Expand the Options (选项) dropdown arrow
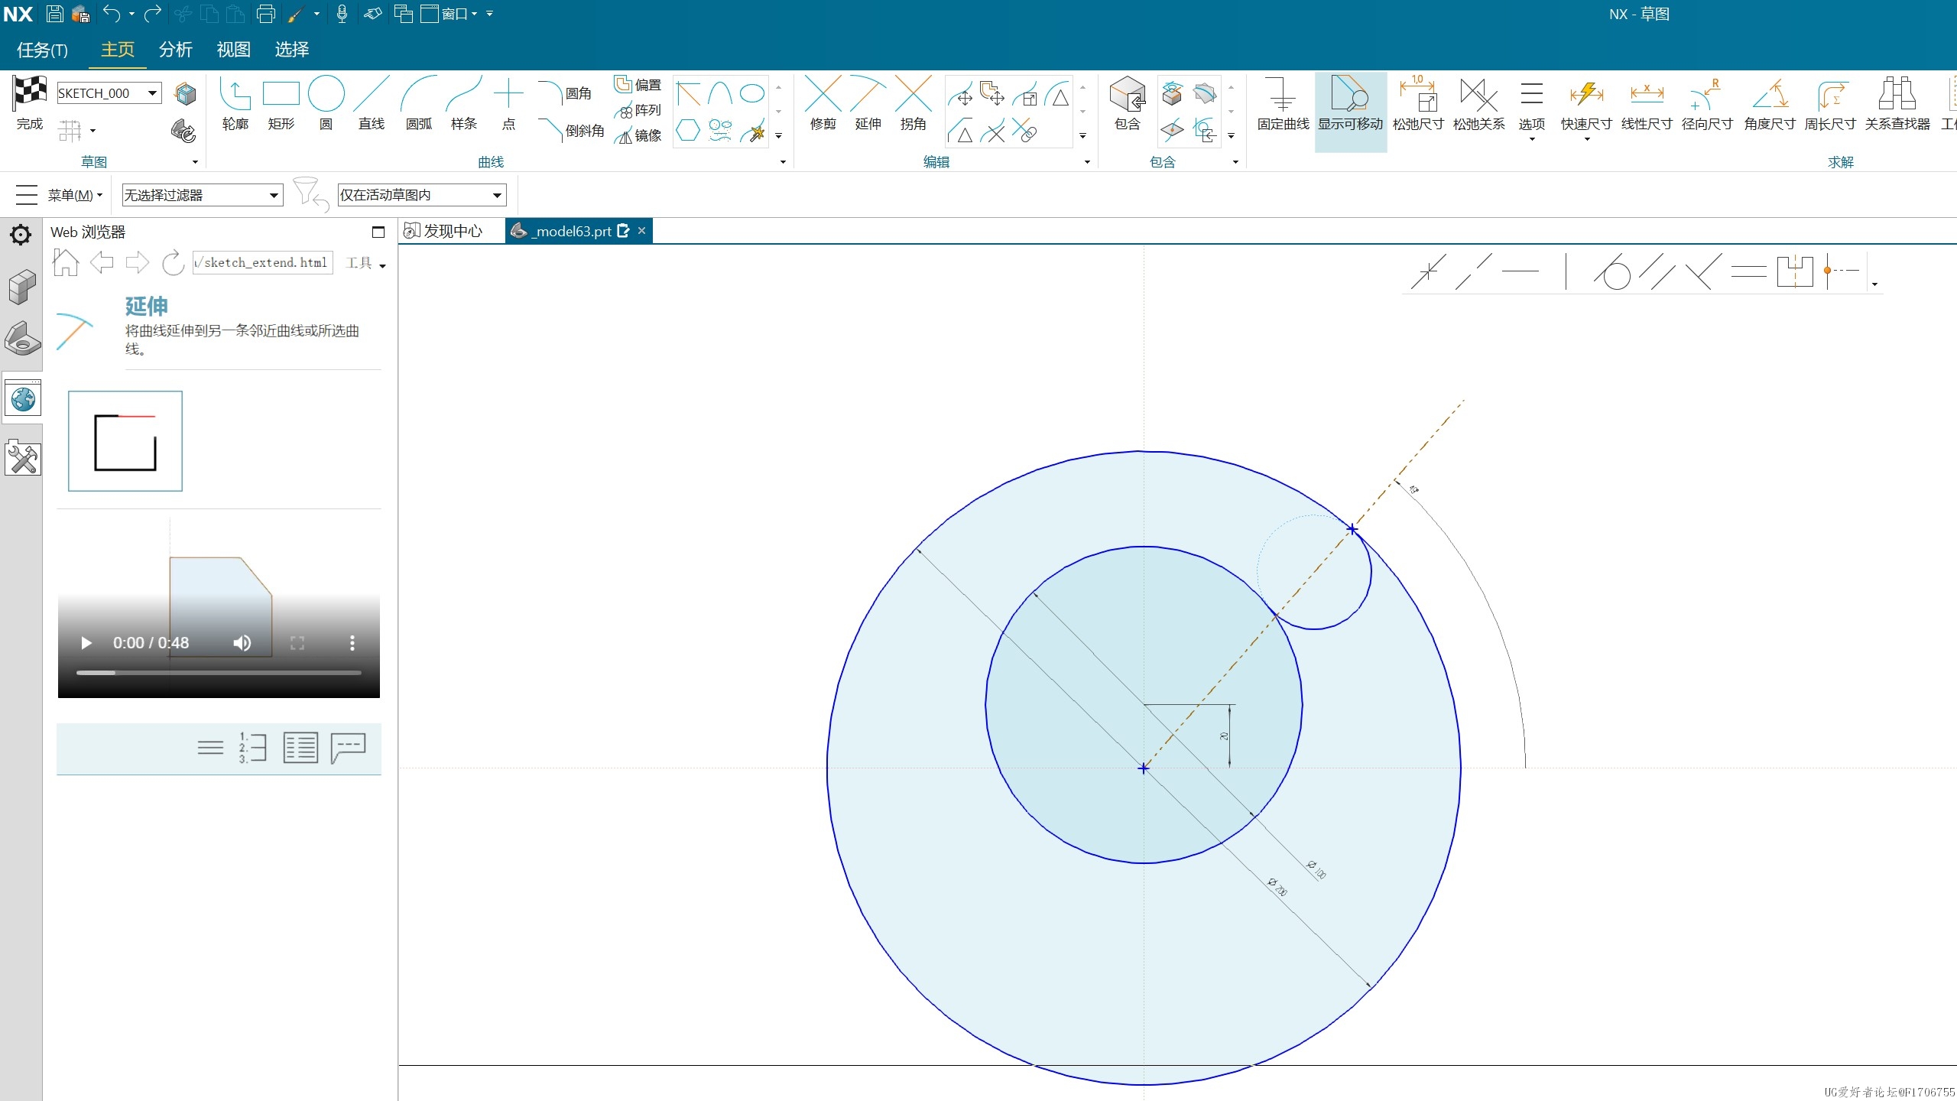The width and height of the screenshot is (1957, 1101). pos(1532,139)
